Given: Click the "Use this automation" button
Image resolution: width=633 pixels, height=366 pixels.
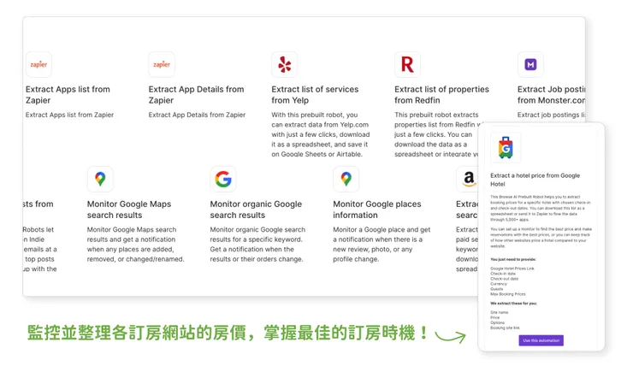Looking at the screenshot, I should click(x=541, y=340).
